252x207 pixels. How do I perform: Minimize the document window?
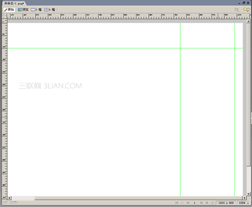tap(239, 3)
